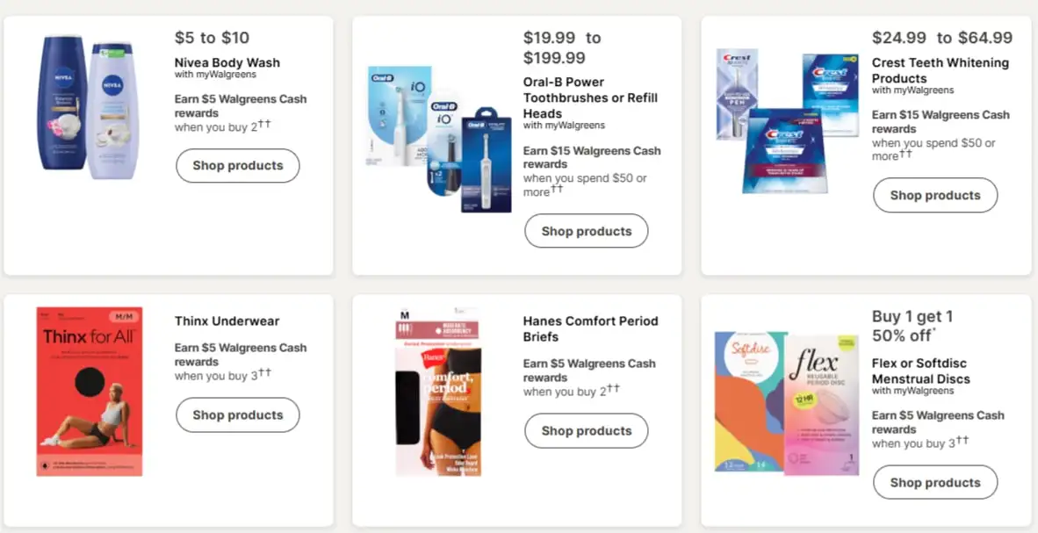This screenshot has width=1038, height=533.
Task: Click Shop products for Flex or Softdisc Discs
Action: 934,483
